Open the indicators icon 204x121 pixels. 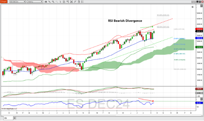click(75, 2)
